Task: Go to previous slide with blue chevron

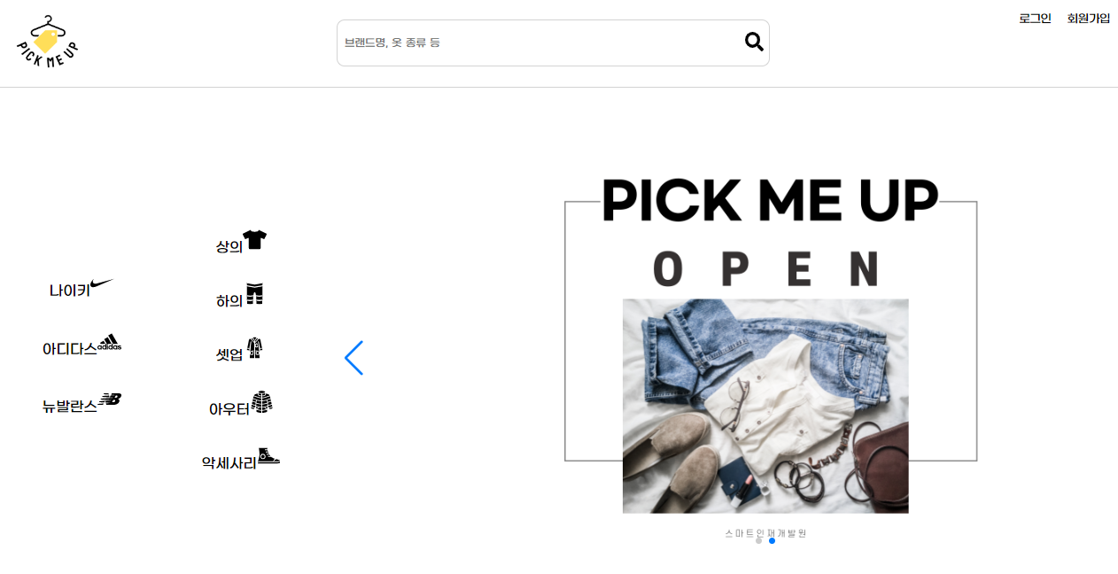Action: [x=353, y=358]
